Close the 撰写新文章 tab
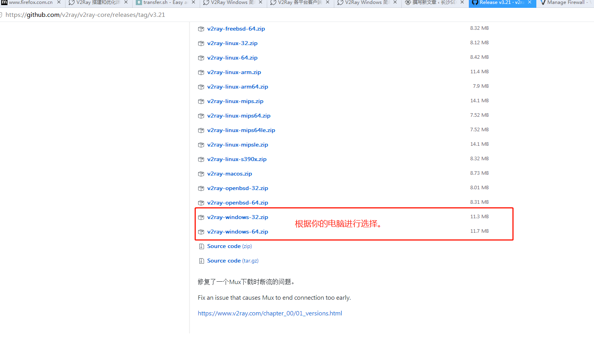Image resolution: width=594 pixels, height=344 pixels. click(462, 2)
